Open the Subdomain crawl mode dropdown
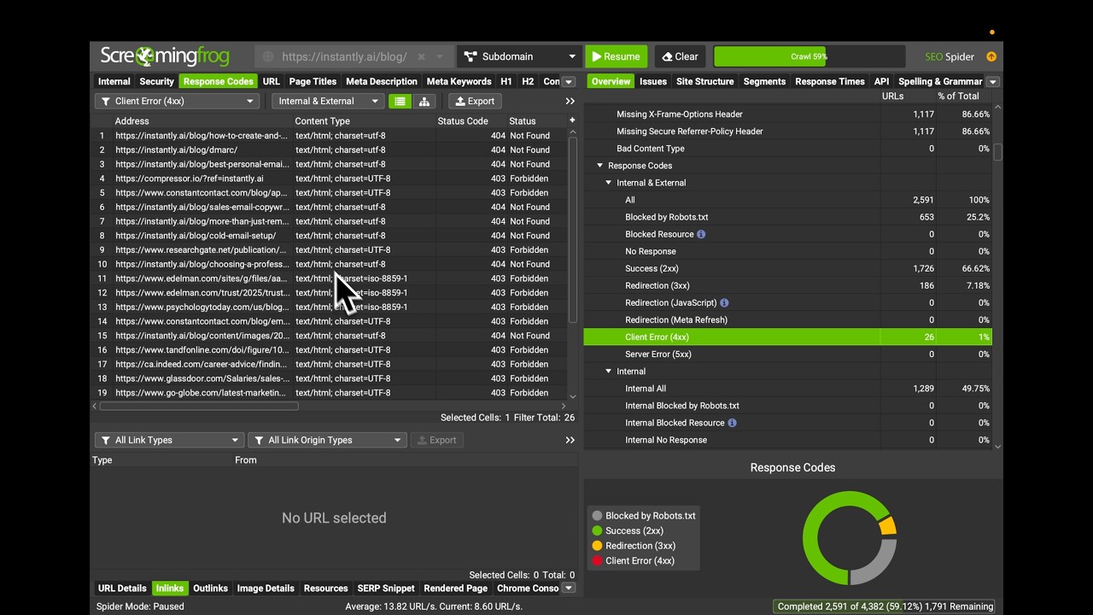This screenshot has height=615, width=1093. click(x=519, y=57)
